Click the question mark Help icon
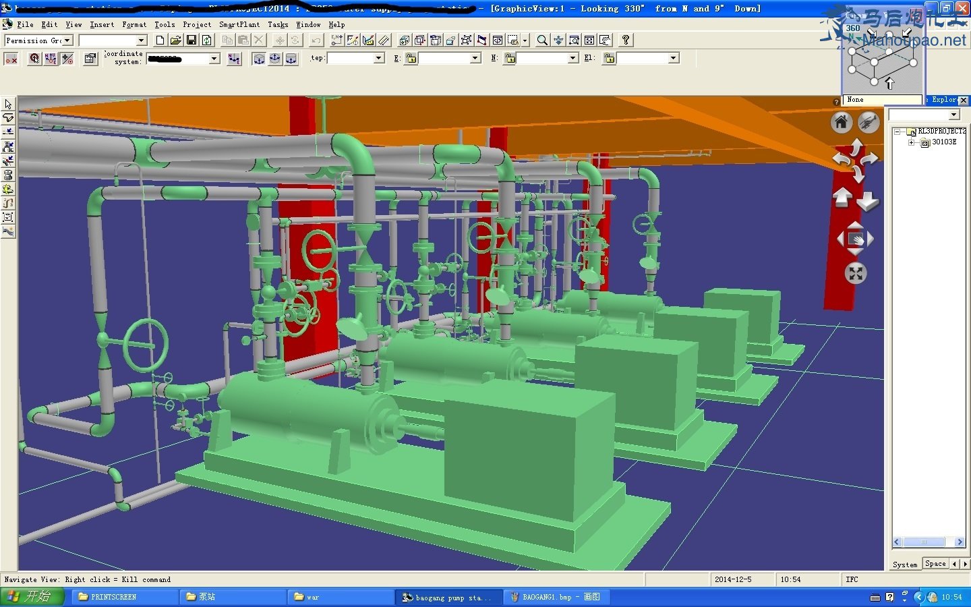 626,40
